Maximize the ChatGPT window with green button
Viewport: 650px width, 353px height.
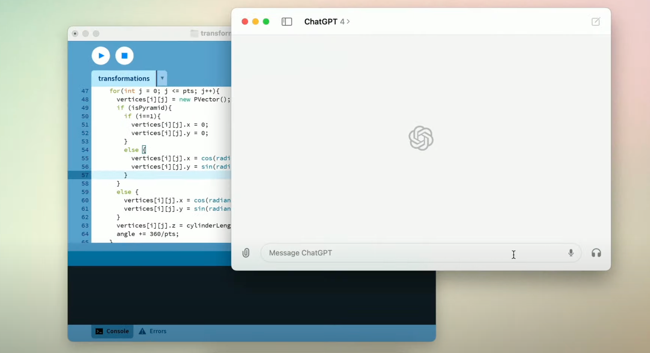point(266,22)
